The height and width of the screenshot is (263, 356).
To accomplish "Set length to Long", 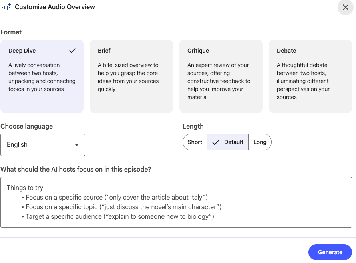I will coord(260,142).
